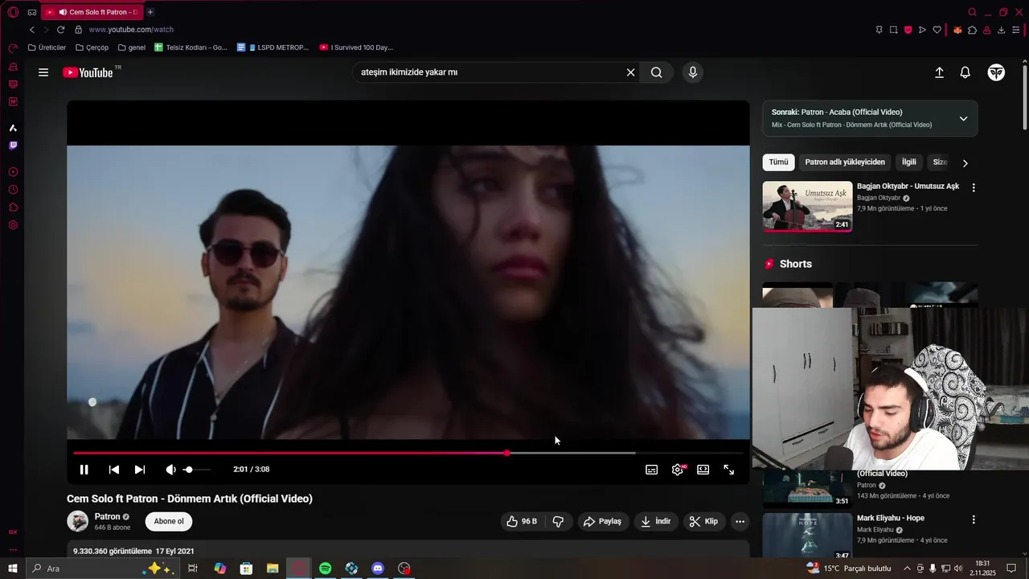Select the İlgili filter chip

coord(909,162)
